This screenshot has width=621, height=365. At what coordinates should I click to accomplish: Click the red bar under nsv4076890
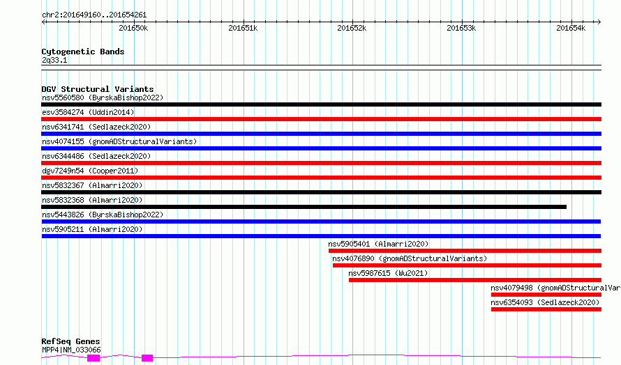(467, 265)
